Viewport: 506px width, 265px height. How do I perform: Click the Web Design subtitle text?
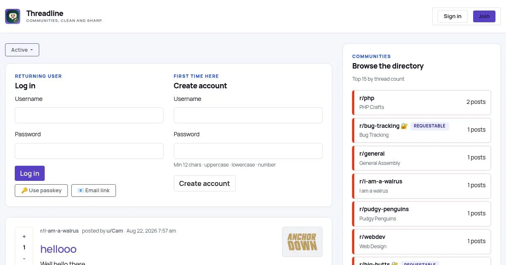click(x=373, y=246)
